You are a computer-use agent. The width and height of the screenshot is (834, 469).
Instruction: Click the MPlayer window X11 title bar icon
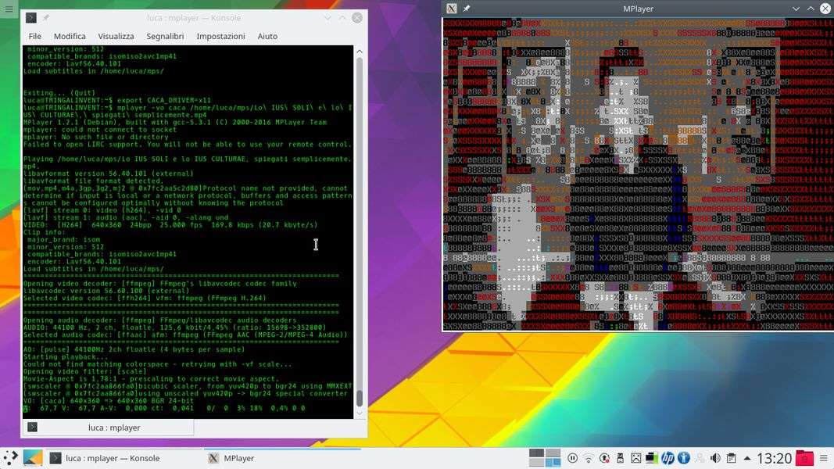452,9
